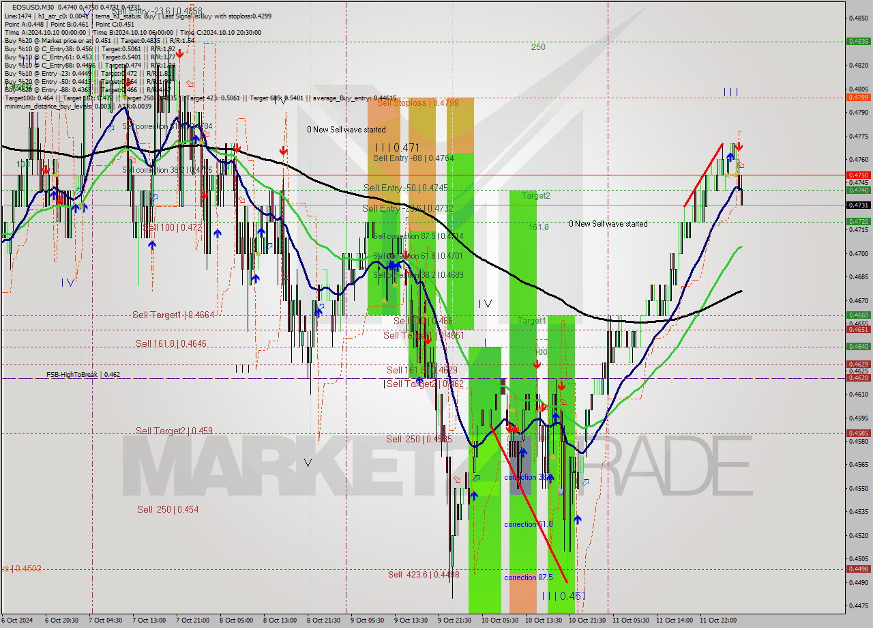Image resolution: width=873 pixels, height=628 pixels.
Task: Click the blue 'correction 87.5' label
Action: click(529, 577)
